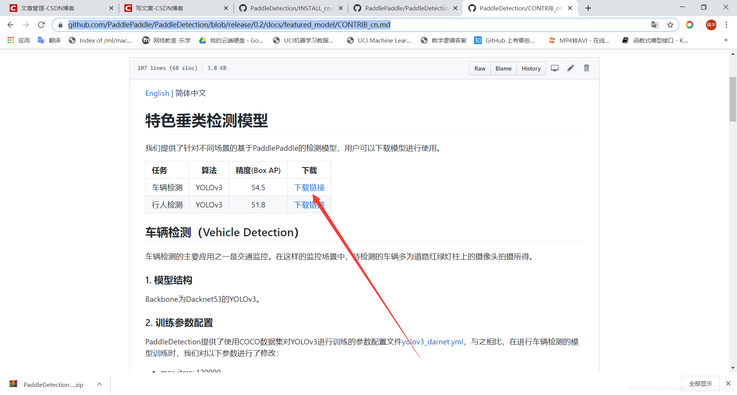Viewport: 737px width, 395px height.
Task: Edit this file with the pencil icon
Action: coord(571,68)
